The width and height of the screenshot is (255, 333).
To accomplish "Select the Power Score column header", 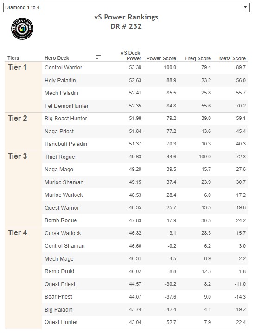I will coord(161,58).
